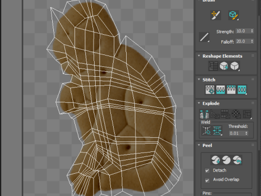Click the Reshape Elements rollout grip handle

click(x=253, y=56)
